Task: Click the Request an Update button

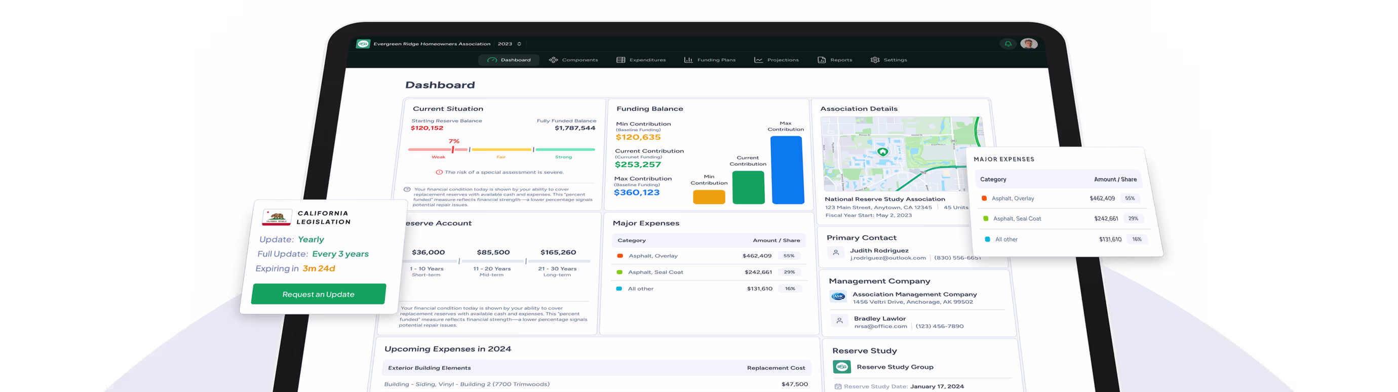Action: 319,294
